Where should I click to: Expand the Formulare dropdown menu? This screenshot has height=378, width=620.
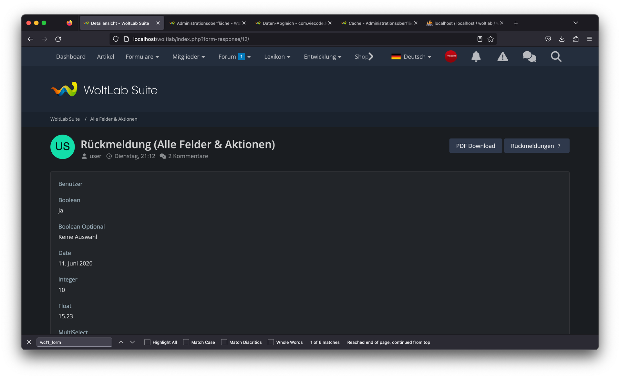(142, 57)
